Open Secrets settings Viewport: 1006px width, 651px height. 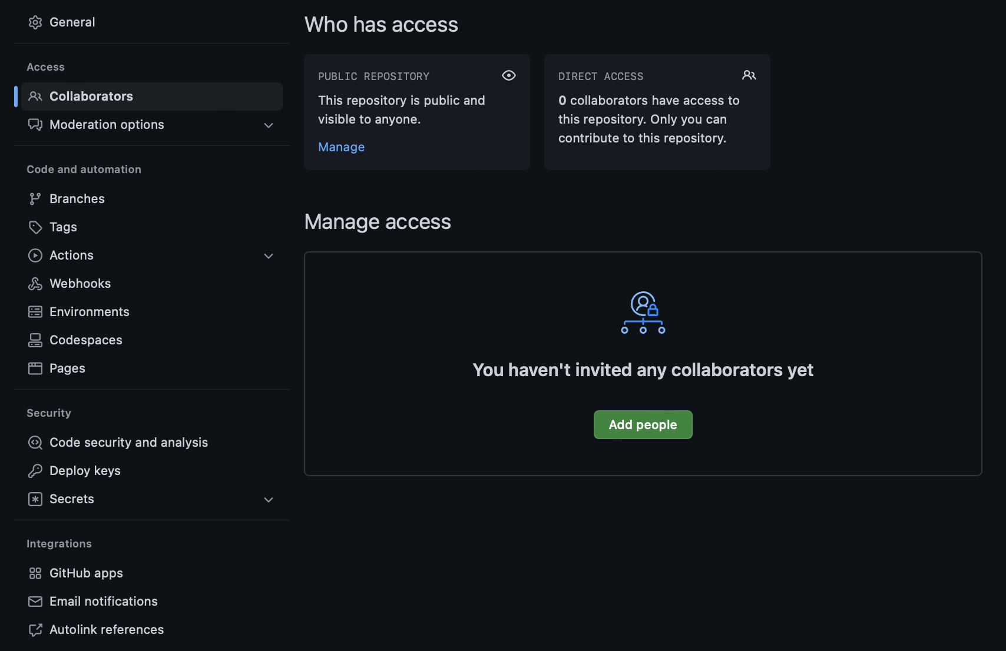[x=152, y=499]
